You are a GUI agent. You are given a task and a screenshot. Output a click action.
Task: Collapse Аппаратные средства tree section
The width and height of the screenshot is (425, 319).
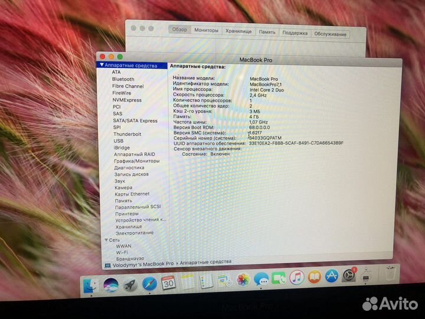pyautogui.click(x=102, y=65)
